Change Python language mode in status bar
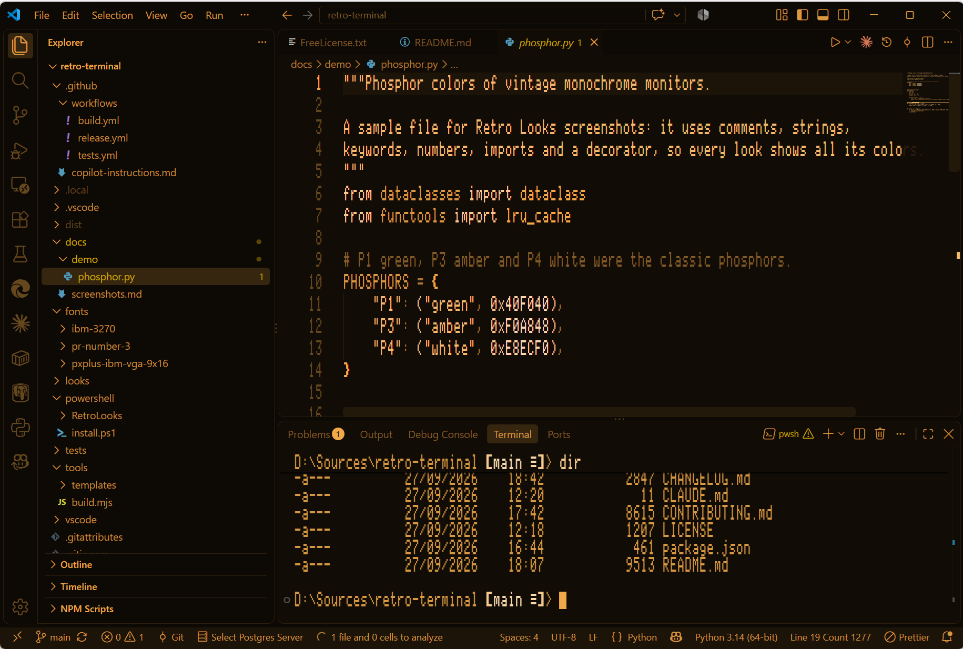Image resolution: width=963 pixels, height=649 pixels. [642, 637]
